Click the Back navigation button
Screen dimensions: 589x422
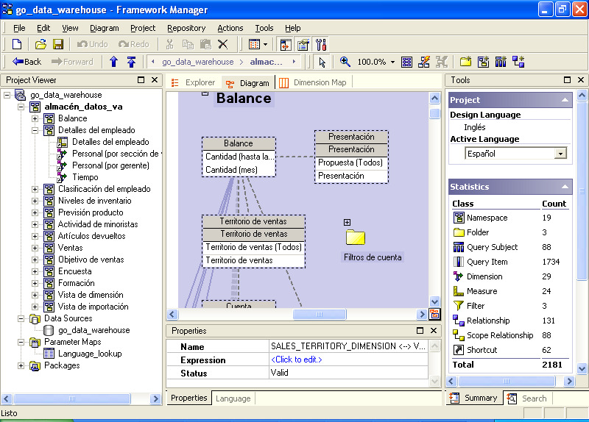[x=27, y=62]
